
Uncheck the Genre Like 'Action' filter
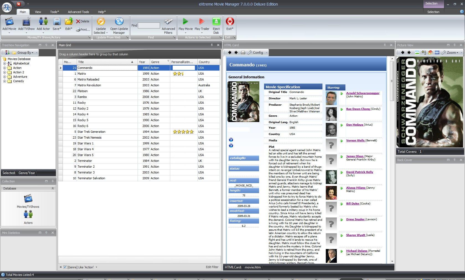[65, 267]
